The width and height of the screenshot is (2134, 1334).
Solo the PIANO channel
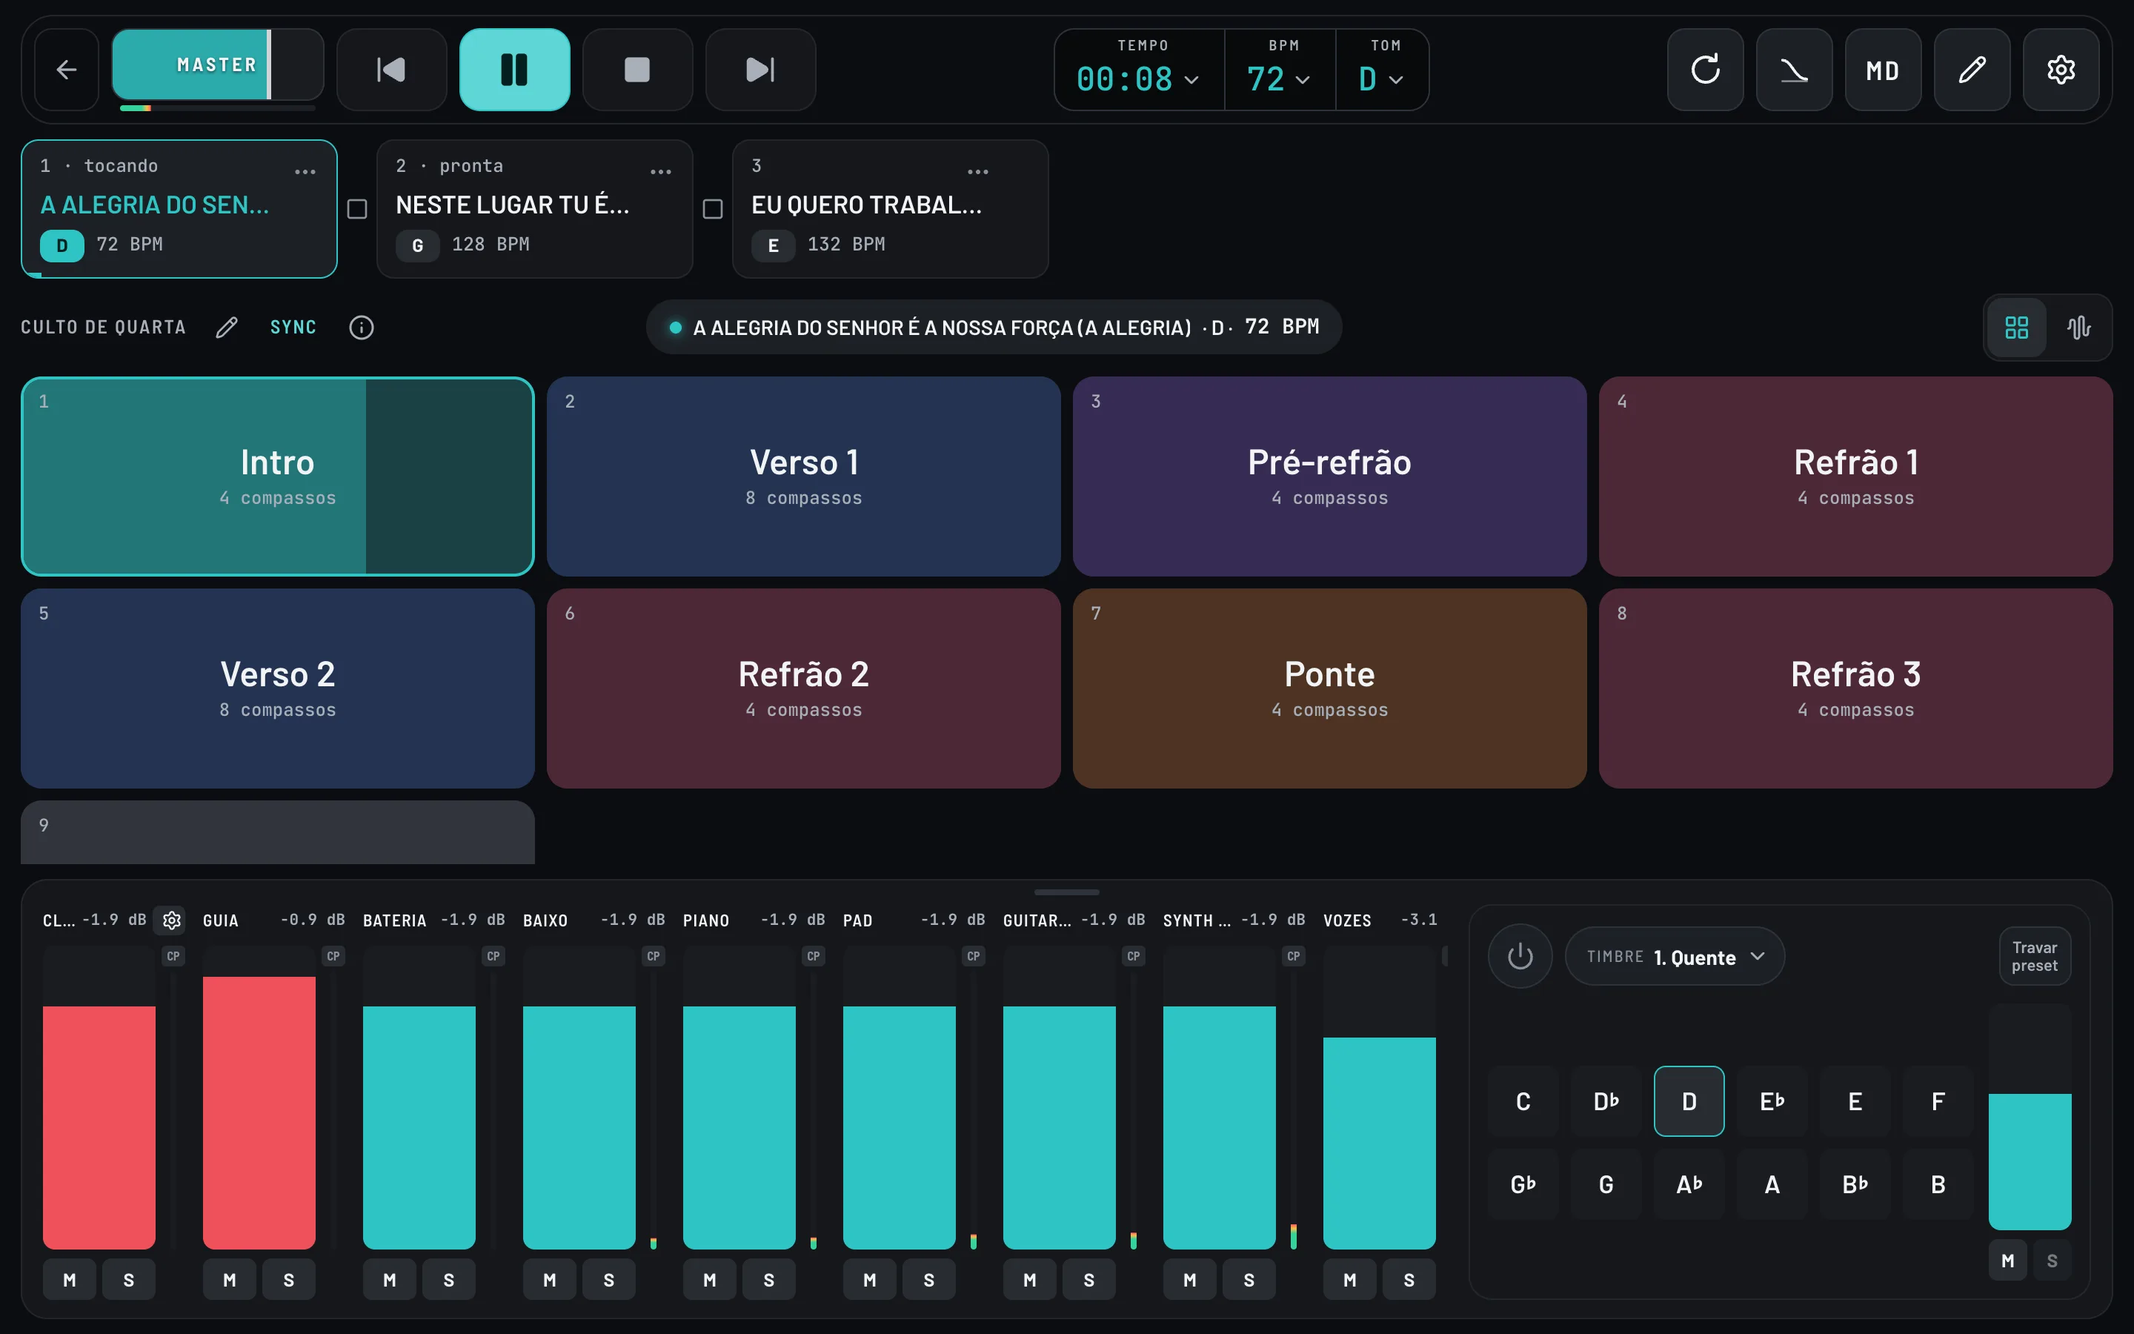(x=769, y=1279)
